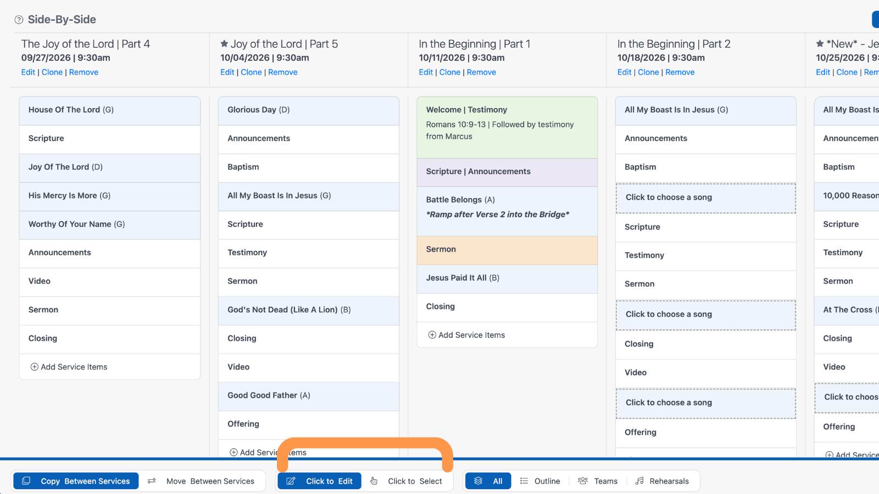Clone In the Beginning Part 2 service
The width and height of the screenshot is (879, 494).
(648, 72)
